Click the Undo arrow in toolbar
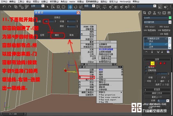Image resolution: width=173 pixels, height=116 pixels. point(4,7)
